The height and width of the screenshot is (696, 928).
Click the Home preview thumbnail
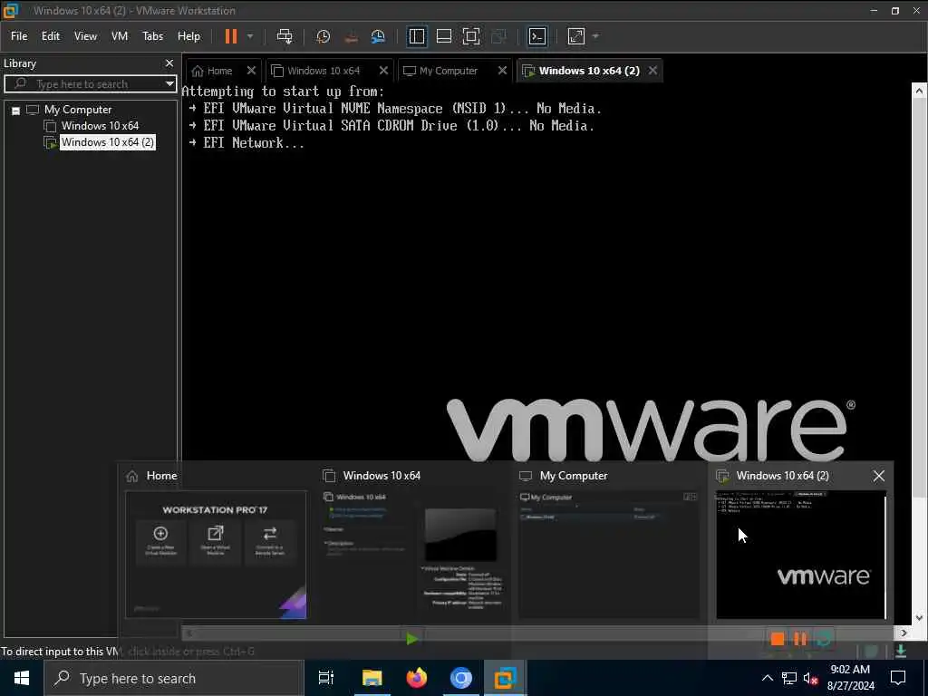[216, 555]
